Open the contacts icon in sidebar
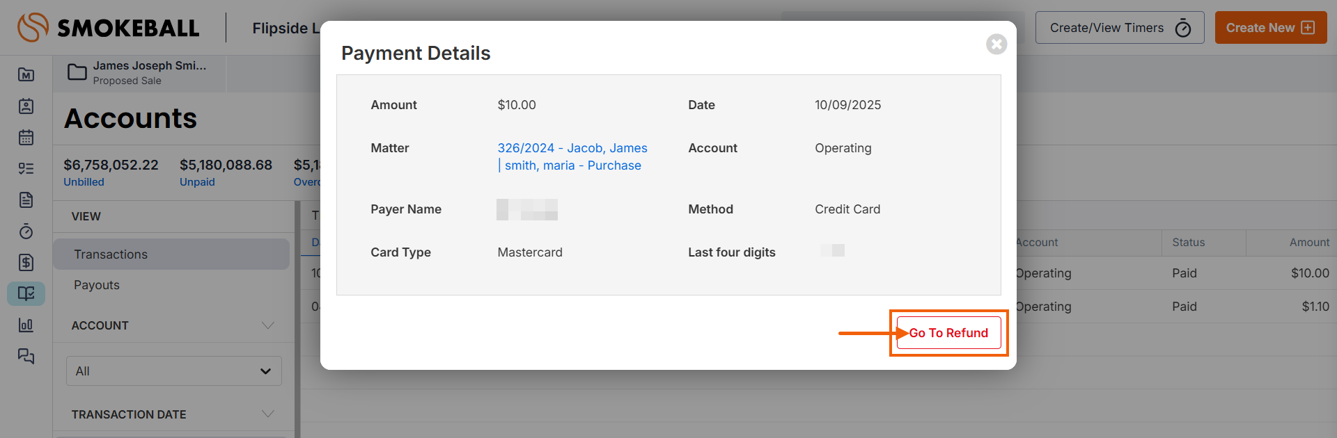The height and width of the screenshot is (438, 1337). (26, 106)
